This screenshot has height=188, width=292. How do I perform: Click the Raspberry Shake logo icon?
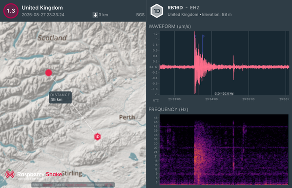(10, 174)
